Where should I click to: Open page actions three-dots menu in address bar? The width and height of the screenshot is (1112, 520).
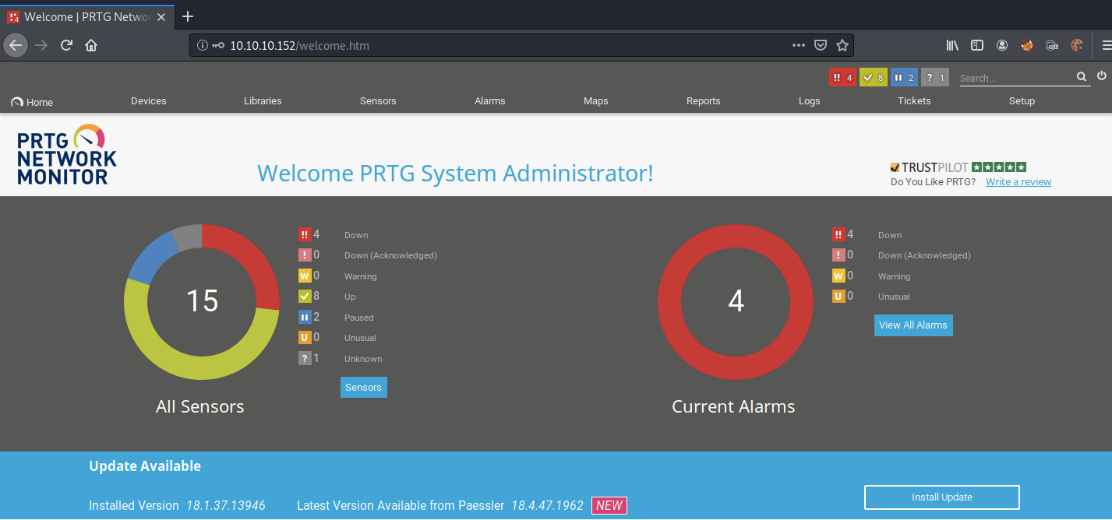[799, 45]
